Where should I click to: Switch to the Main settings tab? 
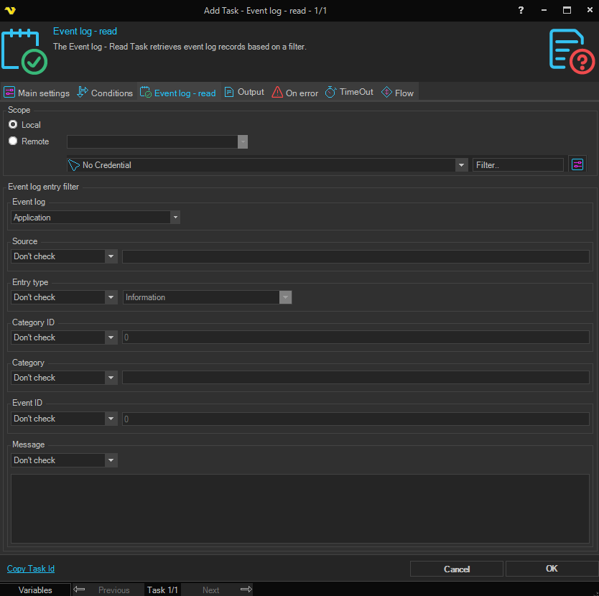coord(37,93)
